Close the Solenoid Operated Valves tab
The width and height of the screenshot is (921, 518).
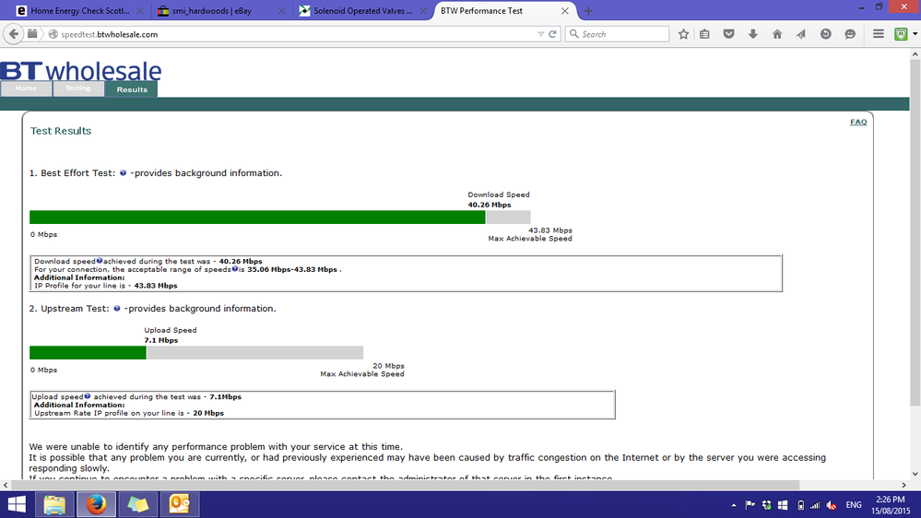pos(423,10)
